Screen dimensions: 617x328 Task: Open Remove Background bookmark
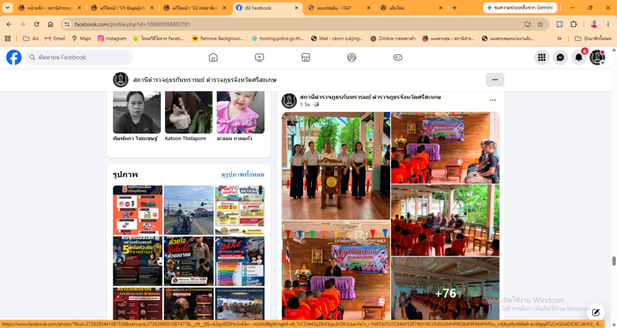pyautogui.click(x=218, y=39)
